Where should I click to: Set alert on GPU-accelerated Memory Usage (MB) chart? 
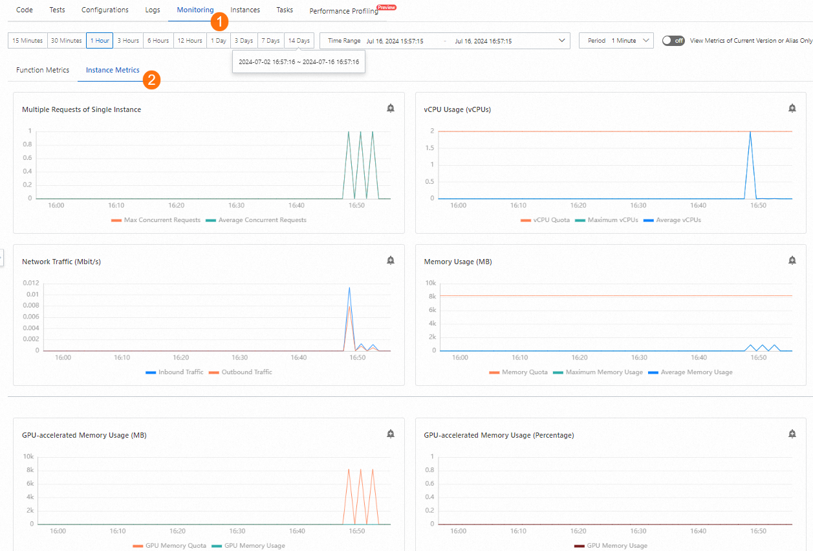[391, 434]
